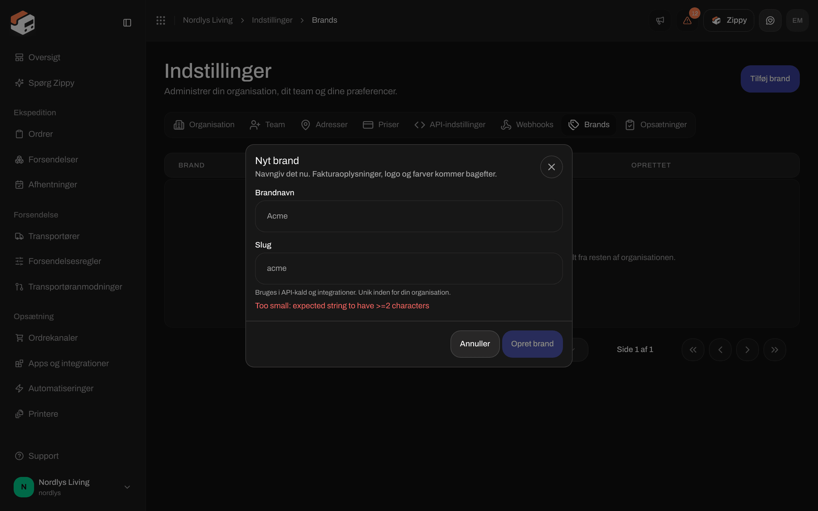818x511 pixels.
Task: Switch to the Adresser tab
Action: point(324,125)
